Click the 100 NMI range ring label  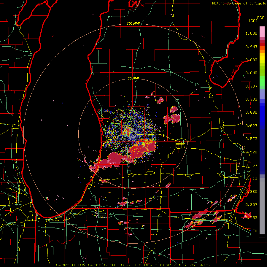click(x=133, y=23)
